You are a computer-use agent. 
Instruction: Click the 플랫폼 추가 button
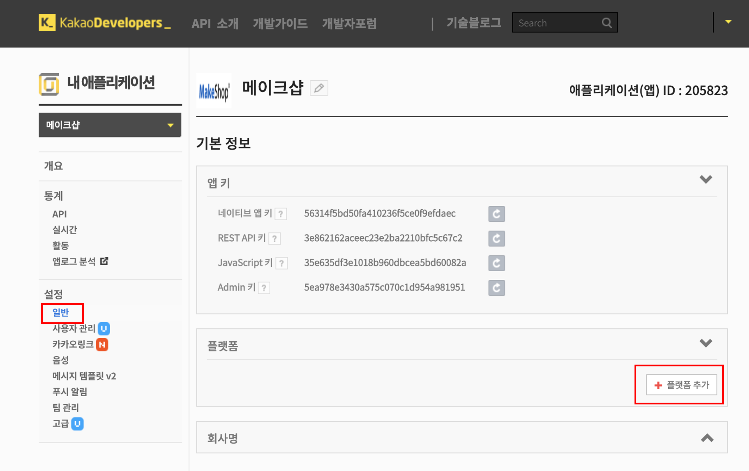(x=681, y=385)
